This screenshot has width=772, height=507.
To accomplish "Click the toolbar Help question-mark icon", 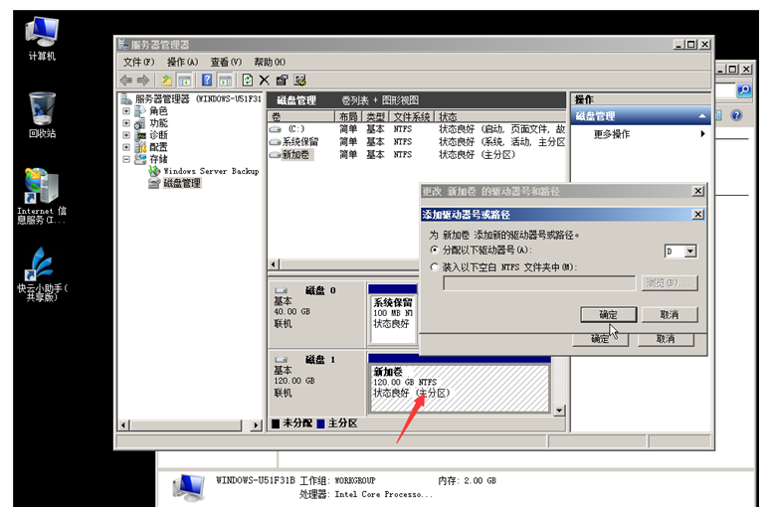I will point(207,80).
